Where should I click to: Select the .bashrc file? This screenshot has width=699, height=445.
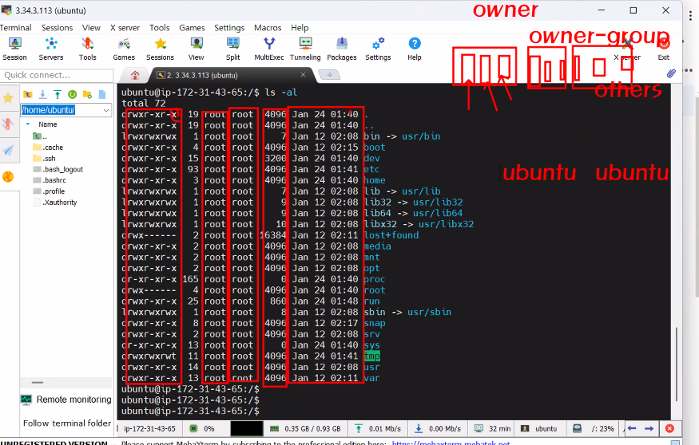[50, 180]
